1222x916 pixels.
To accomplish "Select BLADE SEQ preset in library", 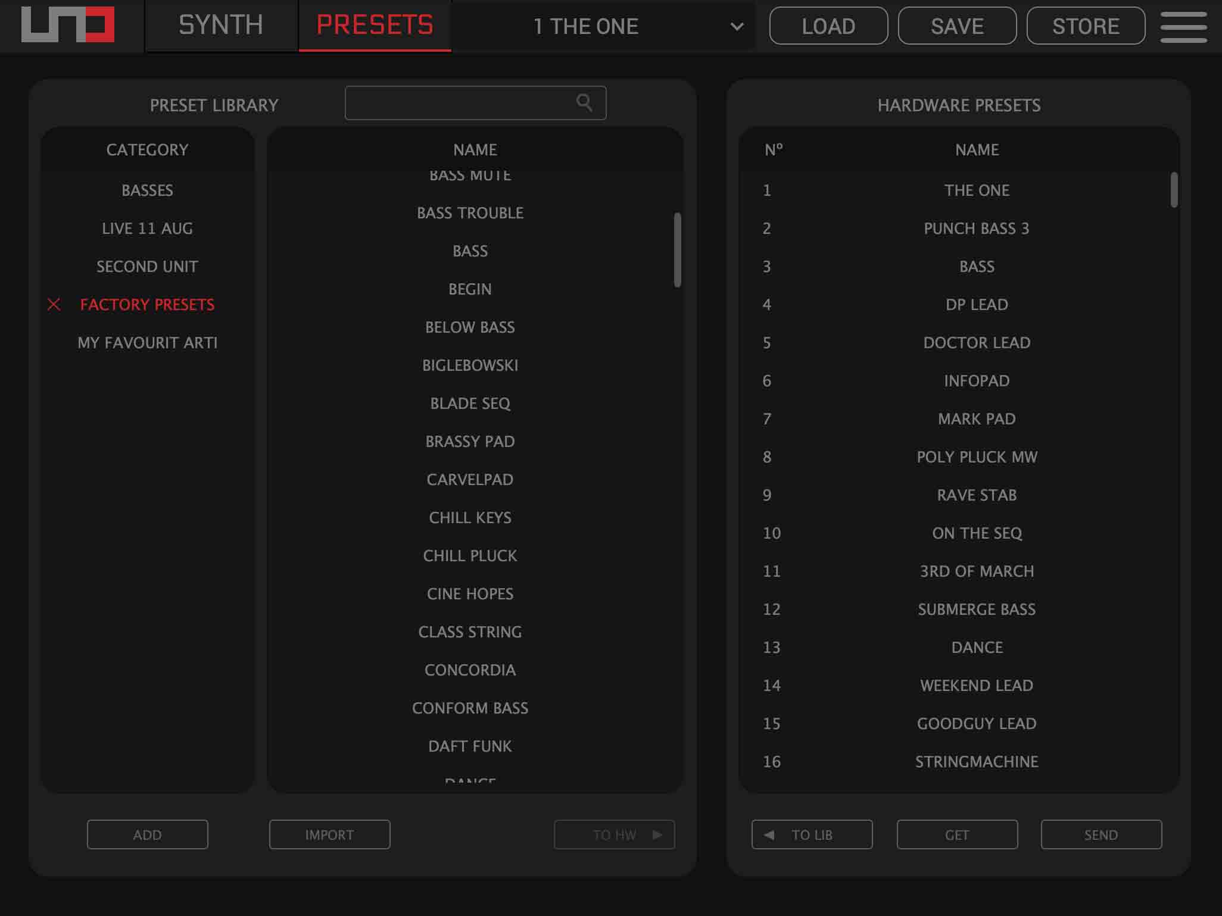I will pyautogui.click(x=470, y=404).
